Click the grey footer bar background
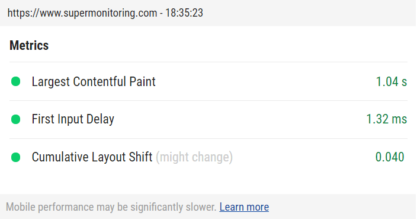 343,207
